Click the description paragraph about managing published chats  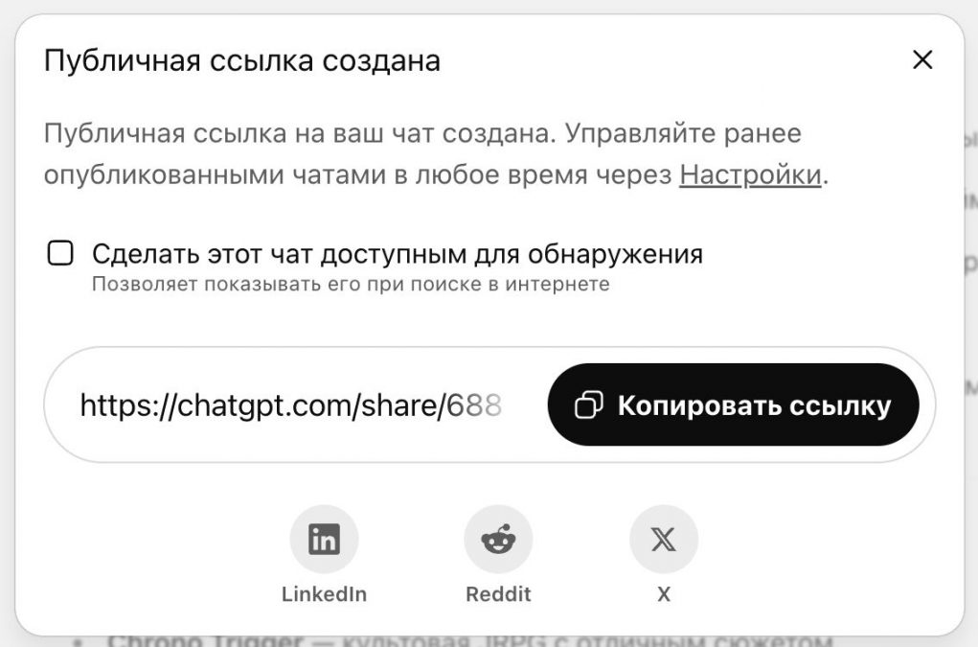tap(436, 154)
